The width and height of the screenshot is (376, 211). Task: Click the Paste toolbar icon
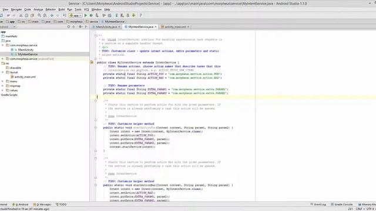click(x=32, y=16)
